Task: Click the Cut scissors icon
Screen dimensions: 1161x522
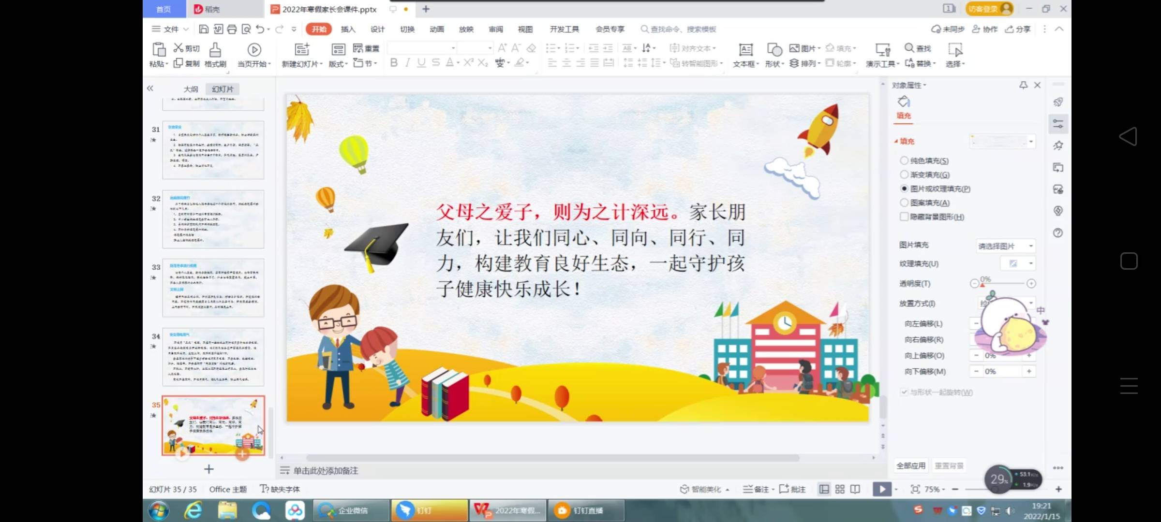Action: [179, 48]
